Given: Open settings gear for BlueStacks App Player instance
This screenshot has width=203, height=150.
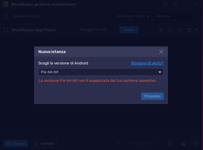Looking at the screenshot, I should (161, 30).
